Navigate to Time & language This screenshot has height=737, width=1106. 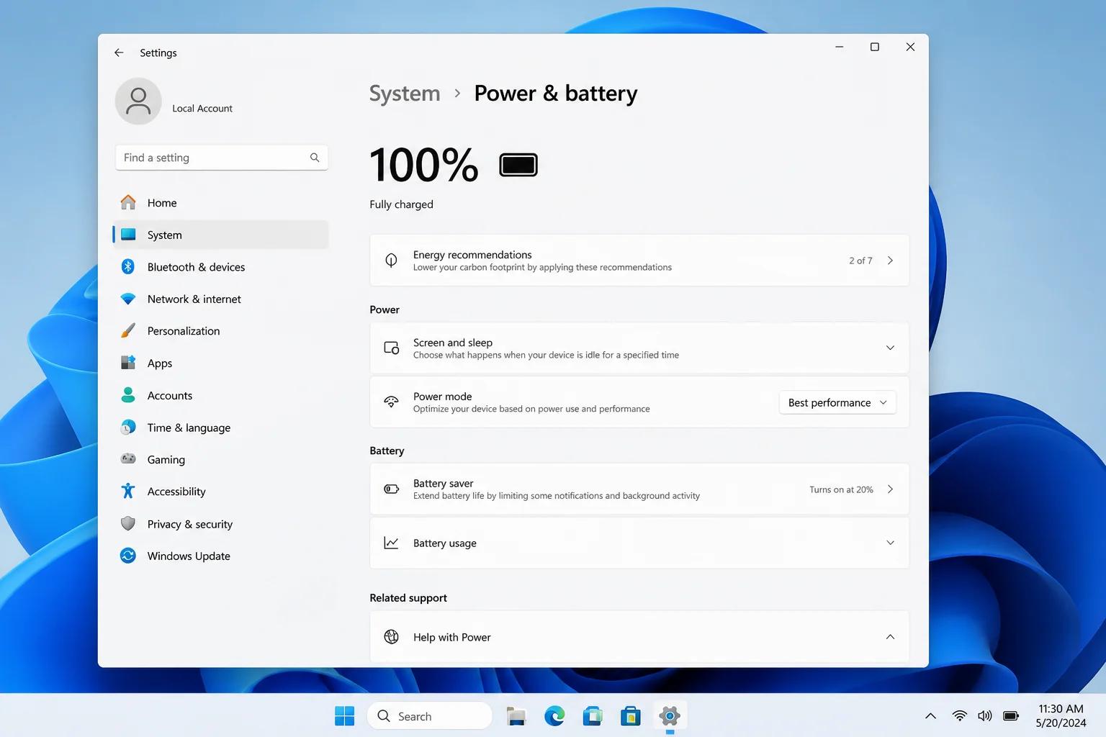[x=221, y=428]
